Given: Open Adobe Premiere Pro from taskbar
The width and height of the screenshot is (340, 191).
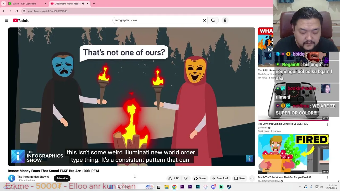Looking at the screenshot, I should pyautogui.click(x=182, y=187).
